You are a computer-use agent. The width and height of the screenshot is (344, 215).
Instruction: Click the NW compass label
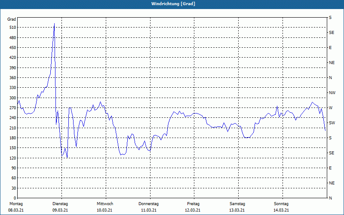point(332,93)
